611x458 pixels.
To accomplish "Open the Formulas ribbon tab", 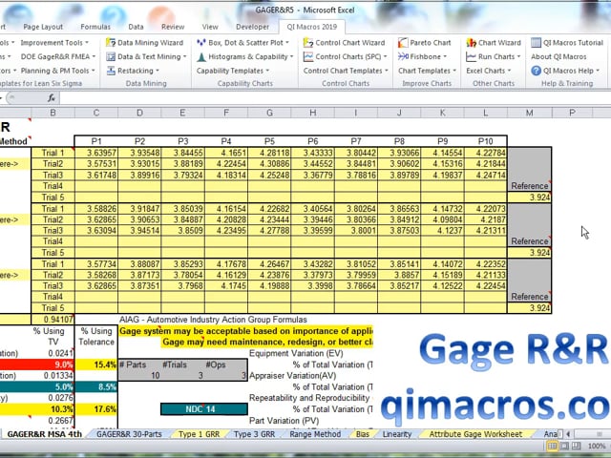I will pos(95,27).
